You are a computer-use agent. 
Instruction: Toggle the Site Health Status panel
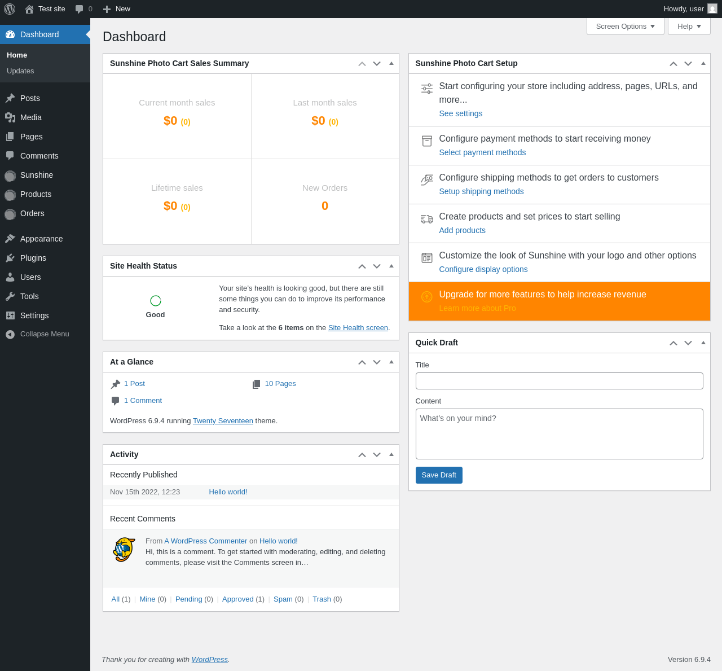click(391, 266)
